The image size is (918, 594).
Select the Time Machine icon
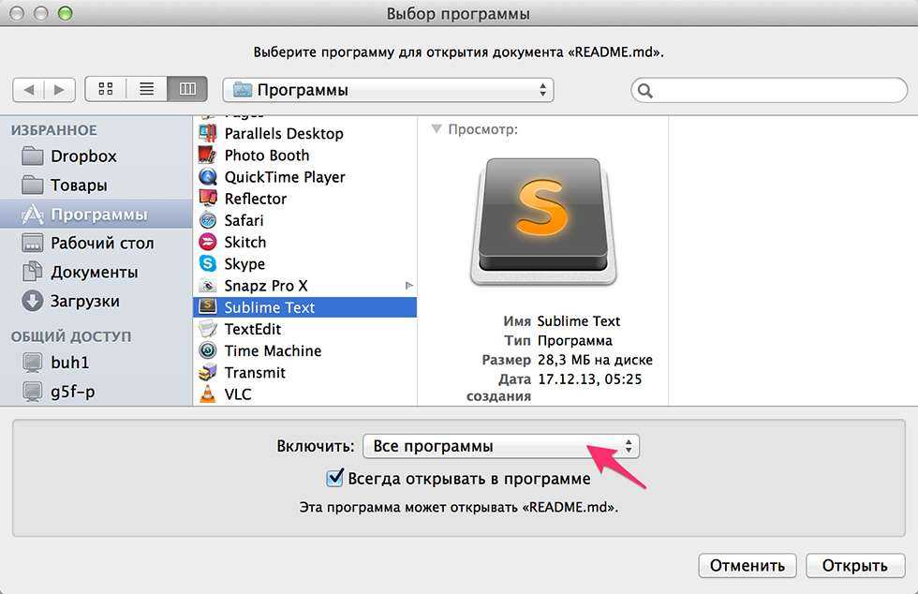tap(208, 351)
